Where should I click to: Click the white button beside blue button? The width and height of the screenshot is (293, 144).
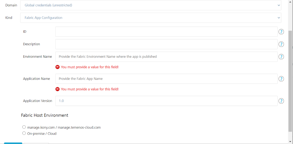coord(36,143)
